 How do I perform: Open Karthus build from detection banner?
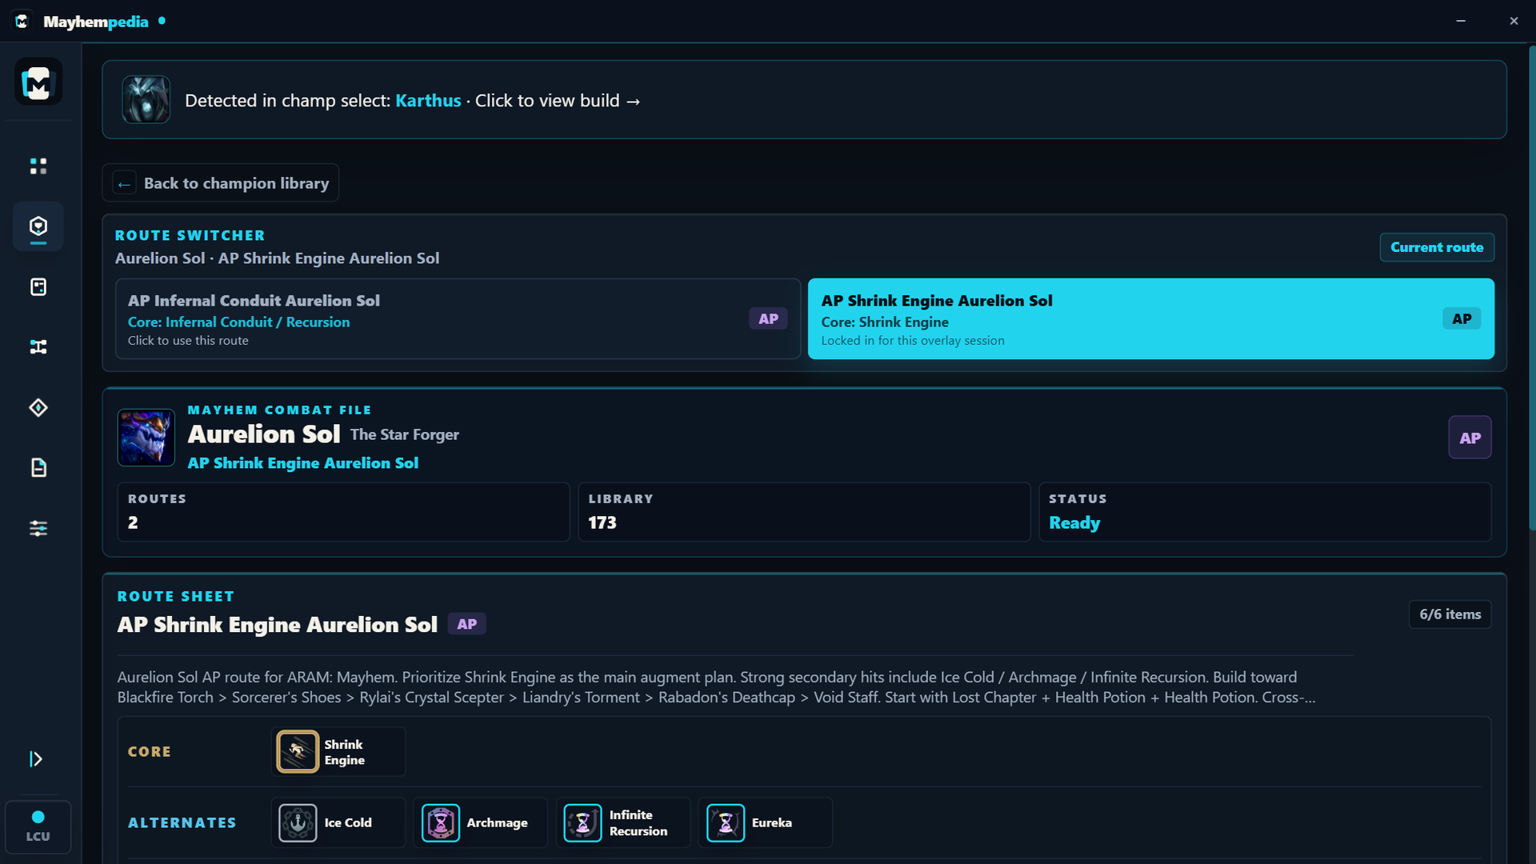tap(804, 99)
